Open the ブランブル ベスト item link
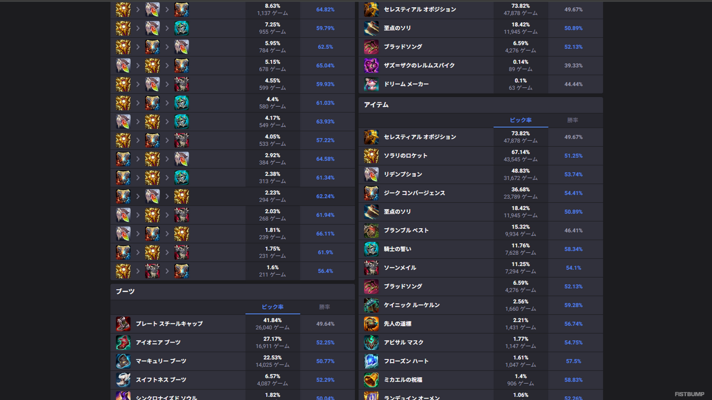The width and height of the screenshot is (712, 400). coord(406,230)
